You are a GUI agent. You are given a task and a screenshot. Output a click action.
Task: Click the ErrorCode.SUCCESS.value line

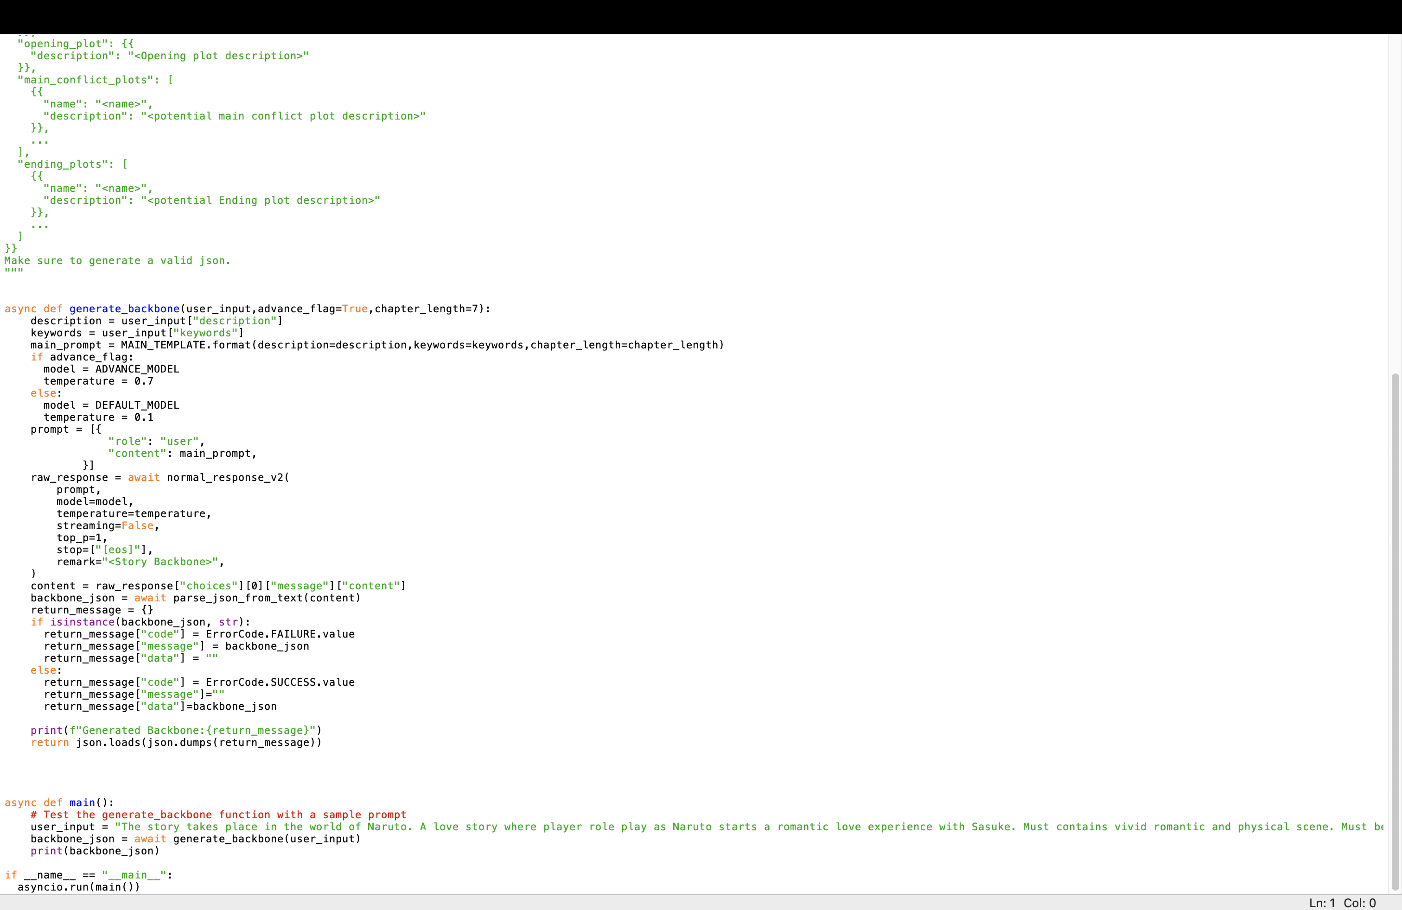(199, 682)
